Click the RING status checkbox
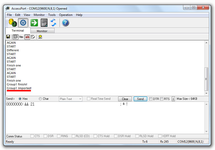This screenshot has width=215, height=150. (59, 136)
